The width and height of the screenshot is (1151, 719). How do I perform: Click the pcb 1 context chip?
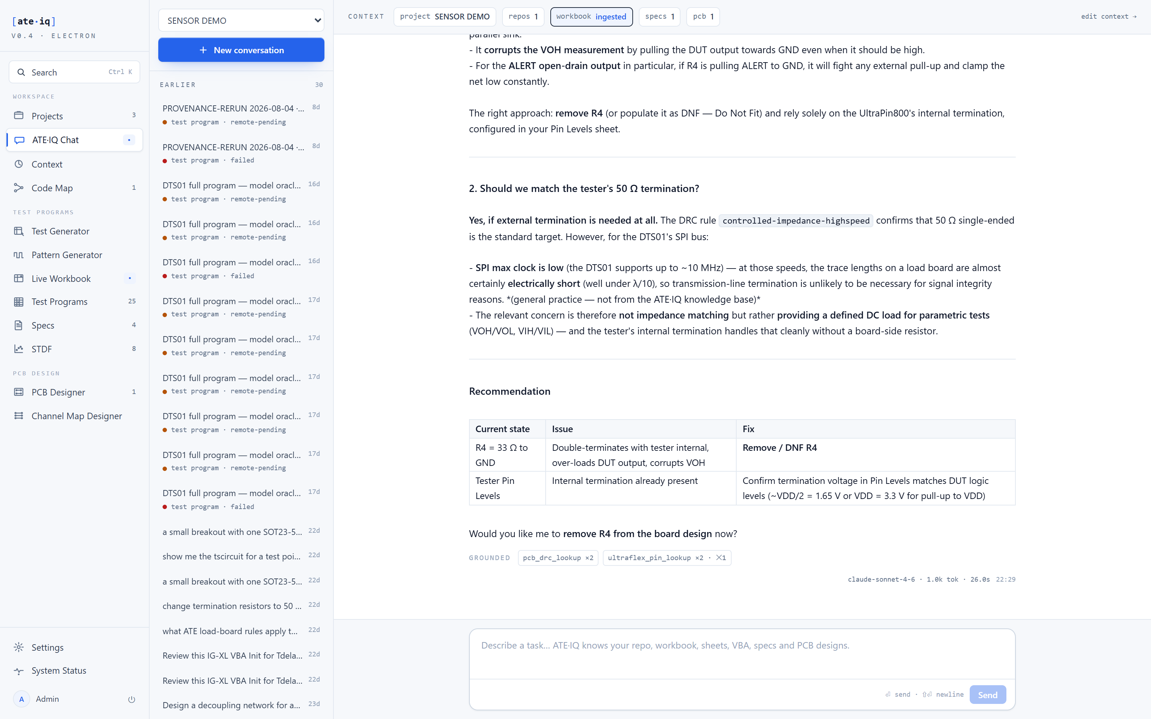tap(703, 17)
